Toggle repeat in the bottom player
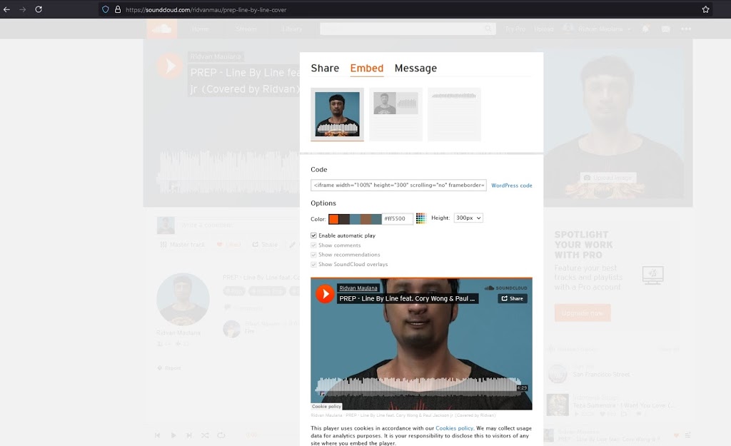 [x=221, y=435]
